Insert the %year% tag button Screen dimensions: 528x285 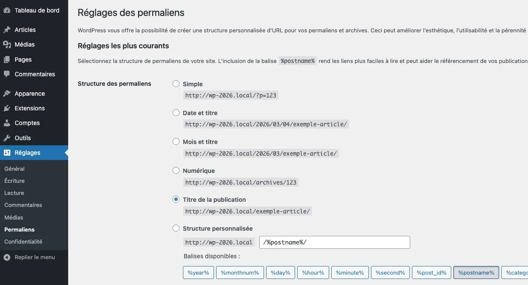pyautogui.click(x=198, y=273)
